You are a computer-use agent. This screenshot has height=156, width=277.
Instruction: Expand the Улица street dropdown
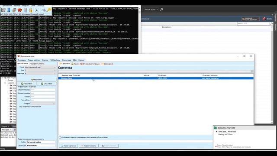point(55,68)
